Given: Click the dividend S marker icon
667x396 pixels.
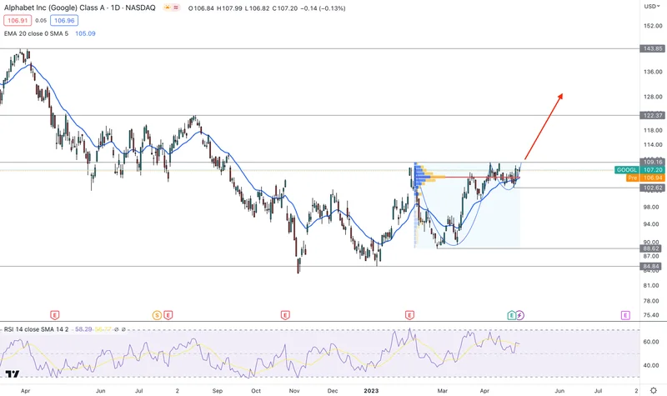Looking at the screenshot, I should pos(157,315).
